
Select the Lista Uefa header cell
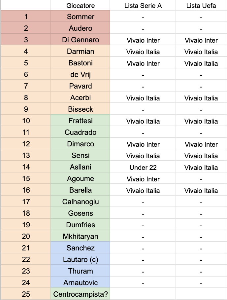(x=201, y=6)
